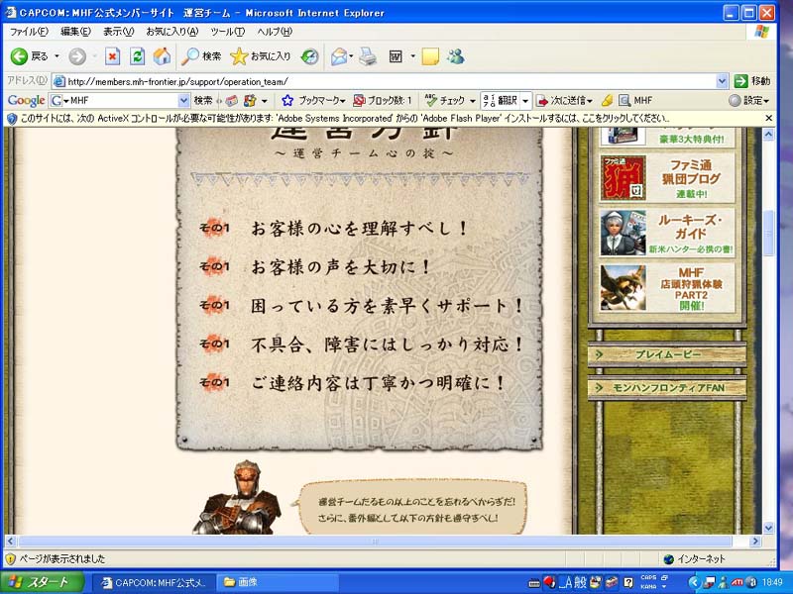Click the Windows スタート button
Screen dimensions: 793x594
[x=42, y=582]
